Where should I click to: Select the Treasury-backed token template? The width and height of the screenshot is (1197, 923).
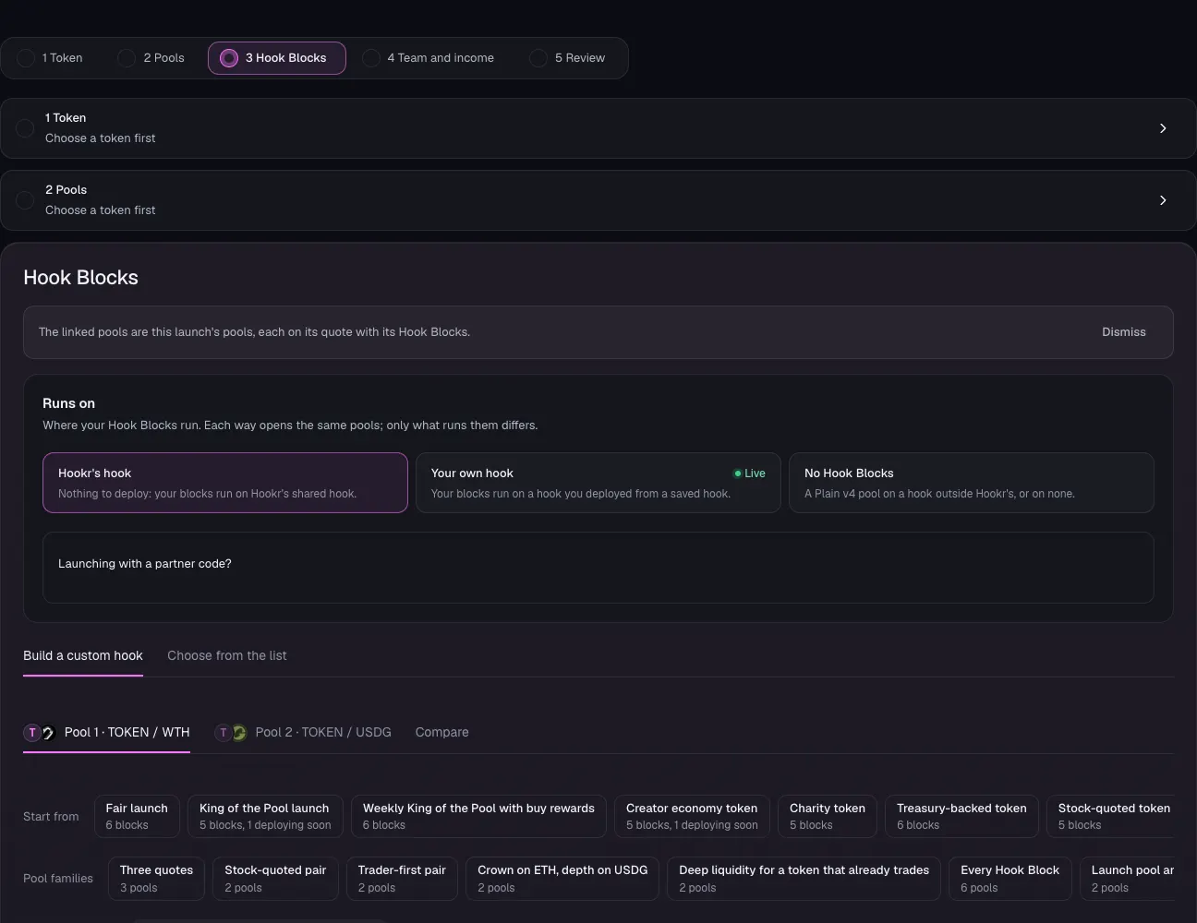click(961, 817)
